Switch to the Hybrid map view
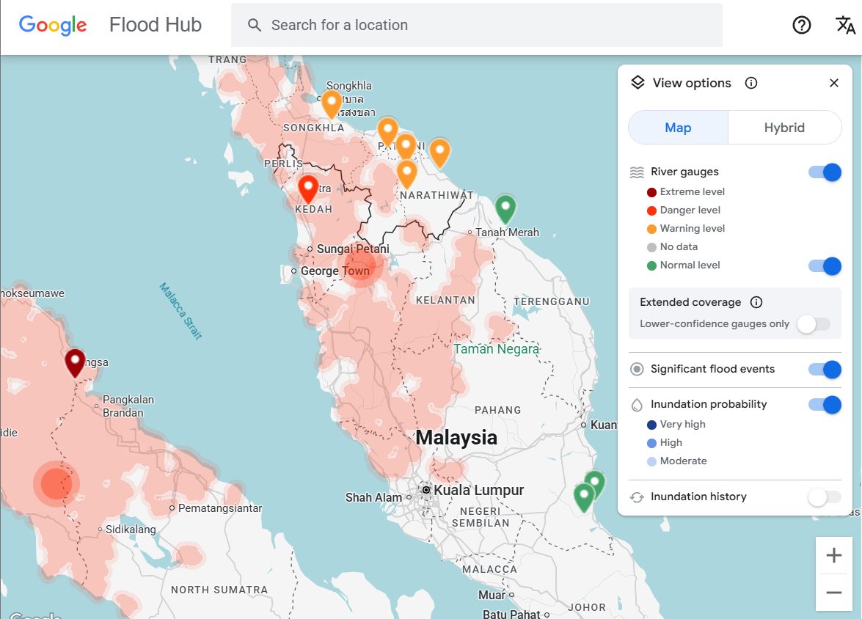The height and width of the screenshot is (619, 862). [x=784, y=128]
